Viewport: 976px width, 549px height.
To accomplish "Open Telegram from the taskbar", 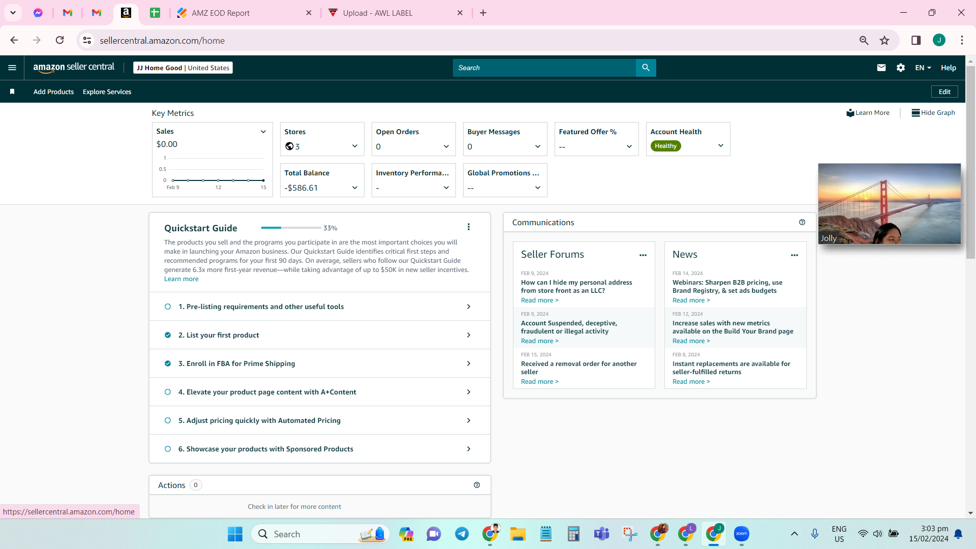I will pos(462,534).
